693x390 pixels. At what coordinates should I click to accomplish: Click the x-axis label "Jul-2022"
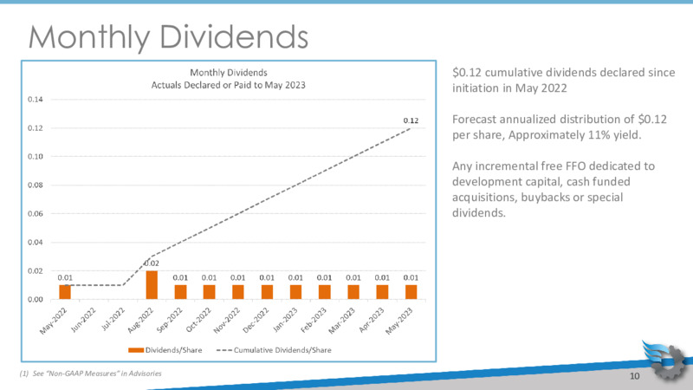click(x=113, y=319)
